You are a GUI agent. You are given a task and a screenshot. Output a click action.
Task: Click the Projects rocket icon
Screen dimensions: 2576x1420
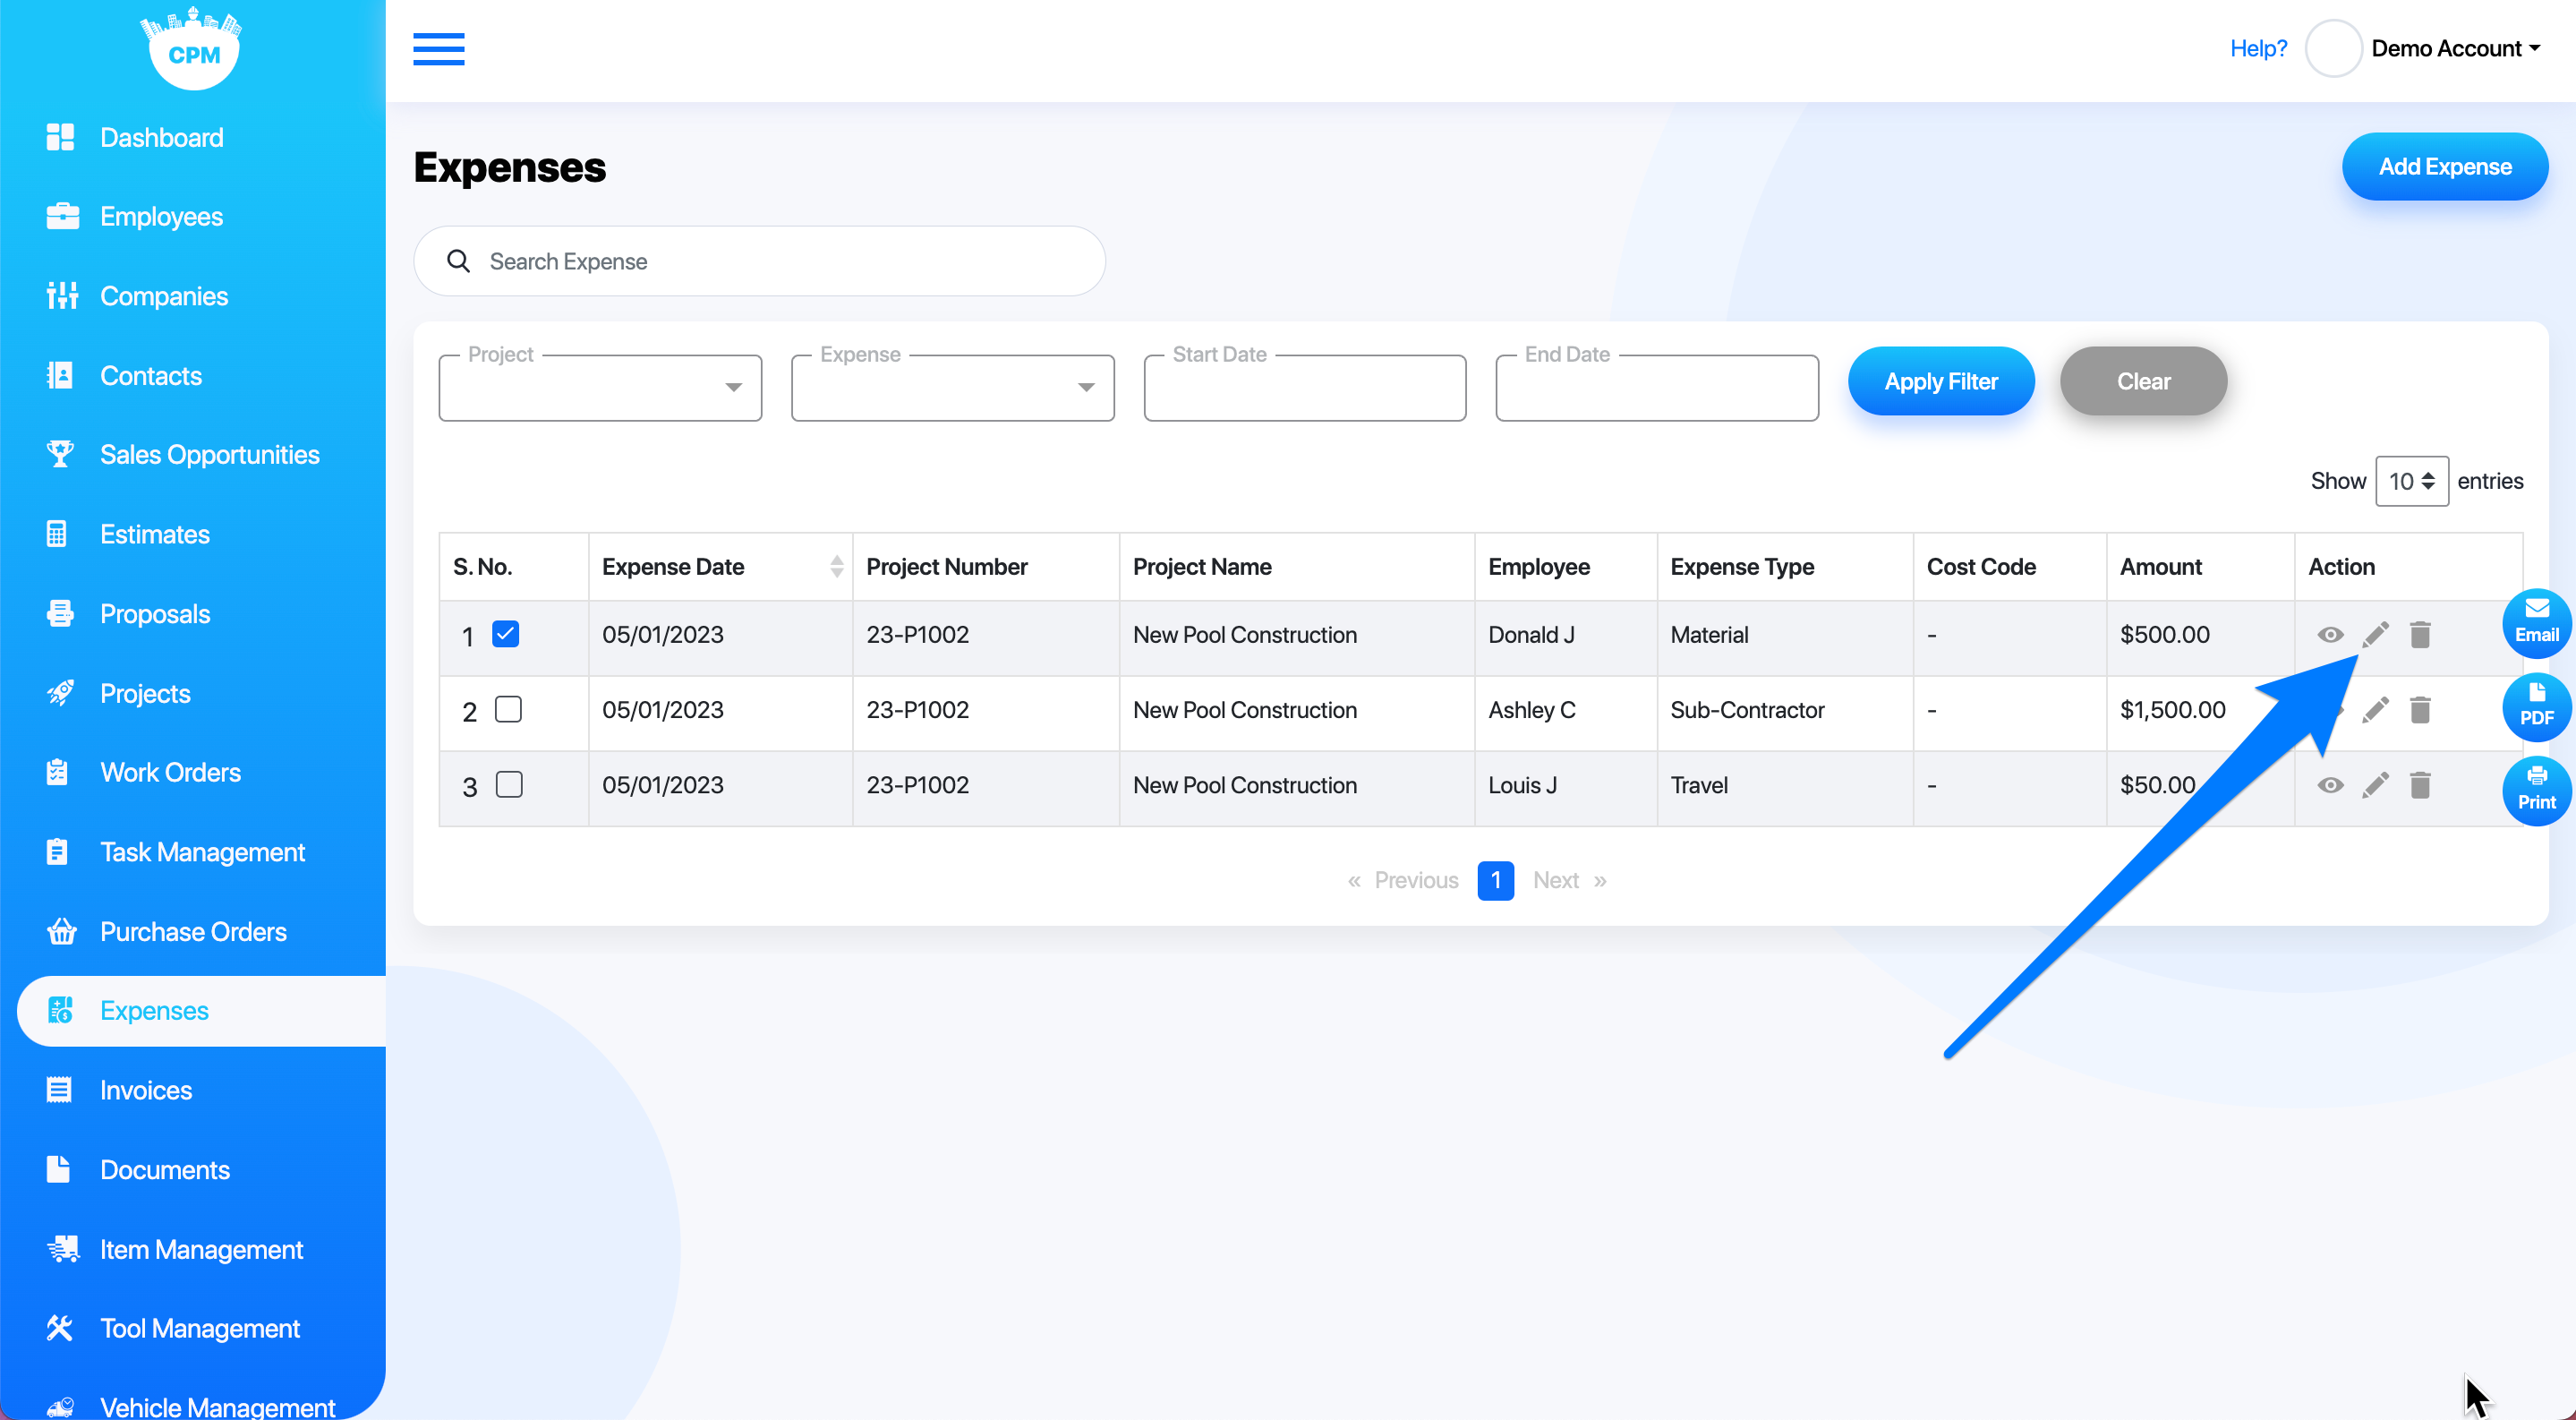(60, 692)
